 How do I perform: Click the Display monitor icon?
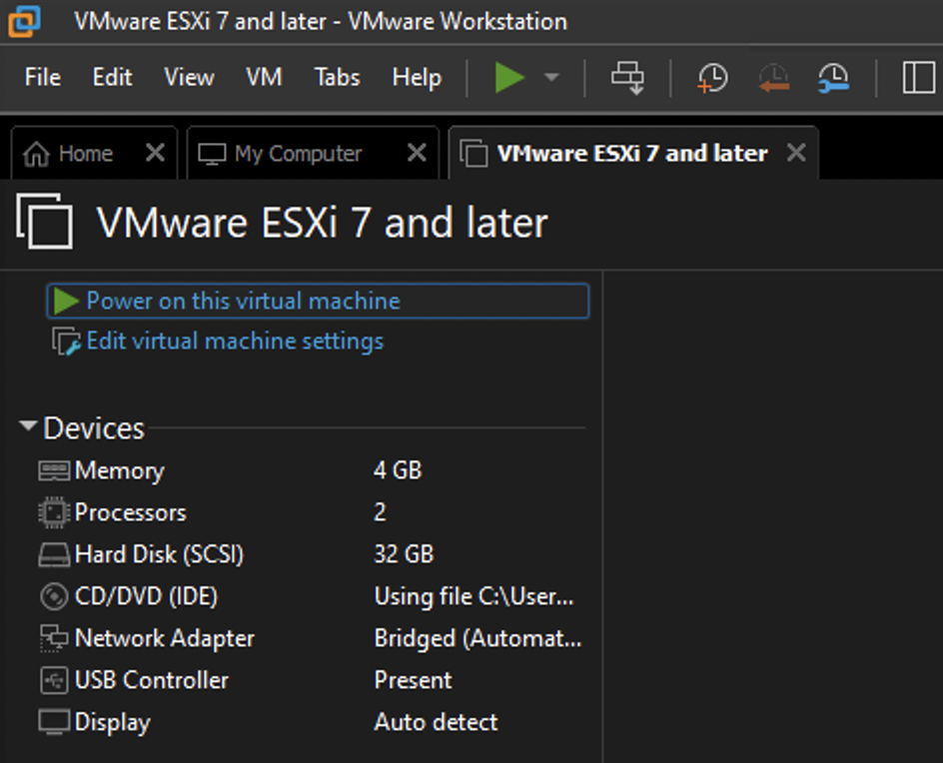54,722
